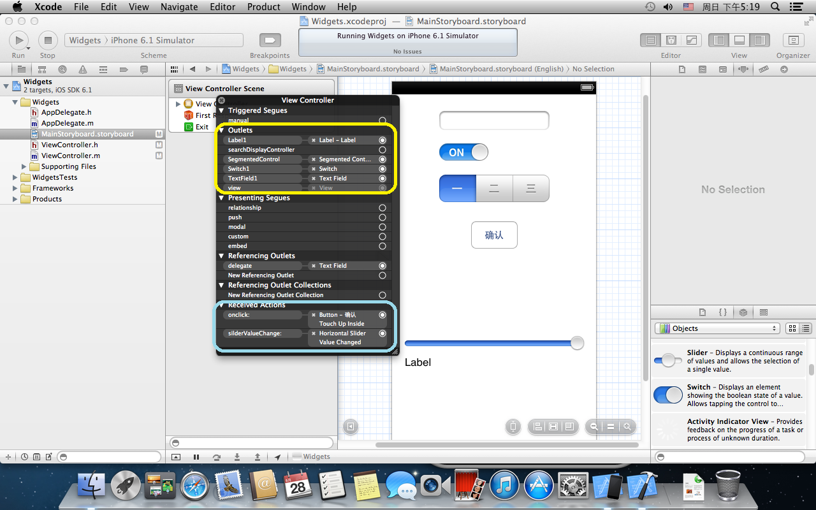816x510 pixels.
Task: Toggle the Breakpoints button in the toolbar
Action: (270, 40)
